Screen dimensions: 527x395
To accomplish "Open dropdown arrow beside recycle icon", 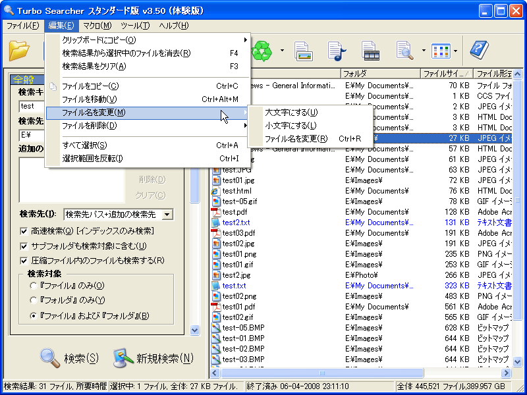I will click(282, 51).
